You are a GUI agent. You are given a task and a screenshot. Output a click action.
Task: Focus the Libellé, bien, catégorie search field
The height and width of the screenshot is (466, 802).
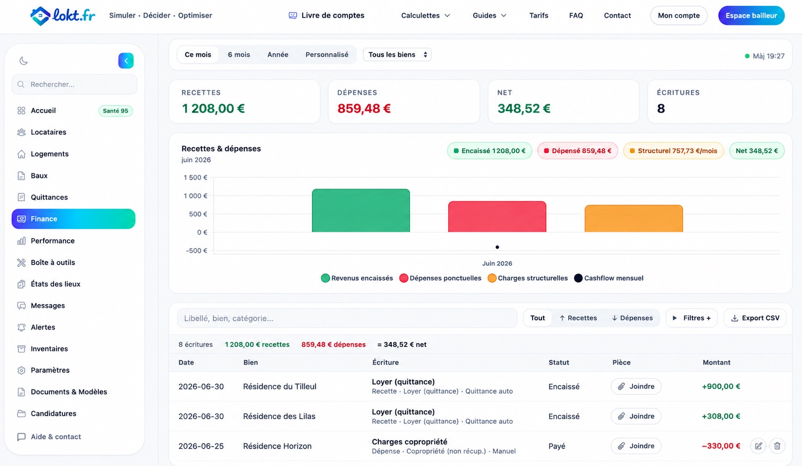(x=347, y=318)
